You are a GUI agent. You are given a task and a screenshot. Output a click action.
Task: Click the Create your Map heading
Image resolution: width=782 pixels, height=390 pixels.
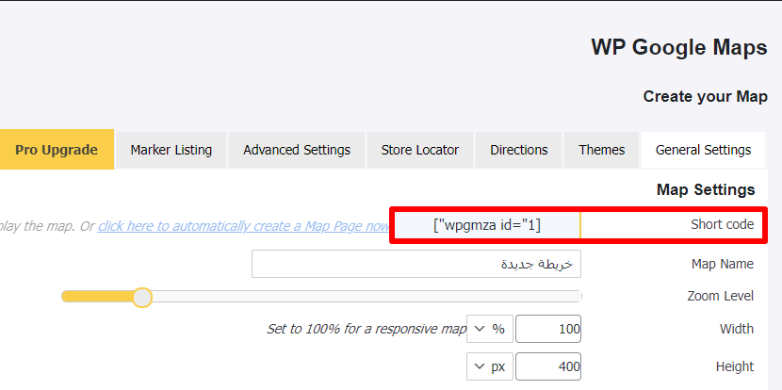pyautogui.click(x=705, y=96)
